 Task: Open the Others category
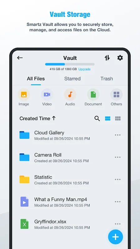[x=116, y=97]
